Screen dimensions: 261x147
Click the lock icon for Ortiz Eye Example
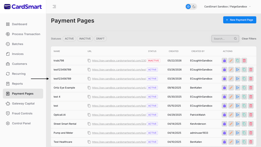coord(224,88)
